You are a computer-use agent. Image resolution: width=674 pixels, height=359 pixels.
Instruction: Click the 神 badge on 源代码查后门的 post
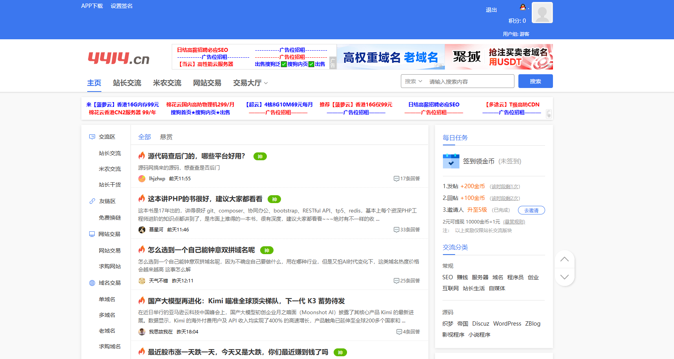[x=260, y=156]
